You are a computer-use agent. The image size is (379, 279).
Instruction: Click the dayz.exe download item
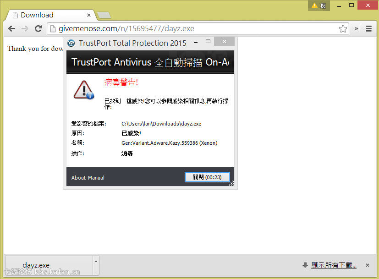click(49, 265)
